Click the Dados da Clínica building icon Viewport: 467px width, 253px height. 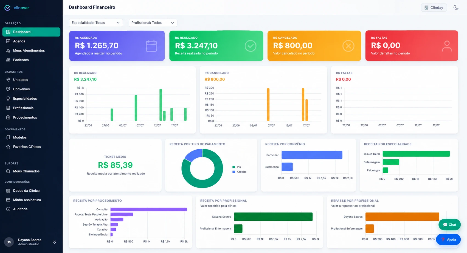8,191
